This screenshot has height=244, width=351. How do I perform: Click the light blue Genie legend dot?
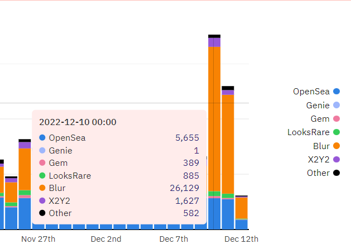click(x=336, y=105)
